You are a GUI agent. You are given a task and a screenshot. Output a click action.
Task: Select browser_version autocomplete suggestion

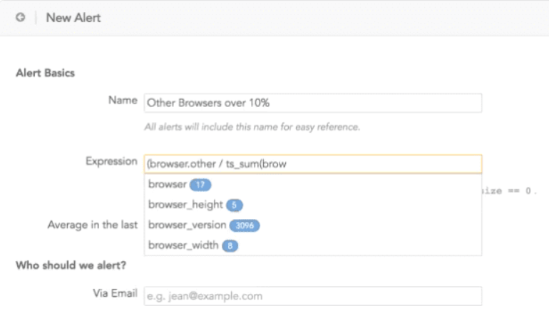point(313,225)
